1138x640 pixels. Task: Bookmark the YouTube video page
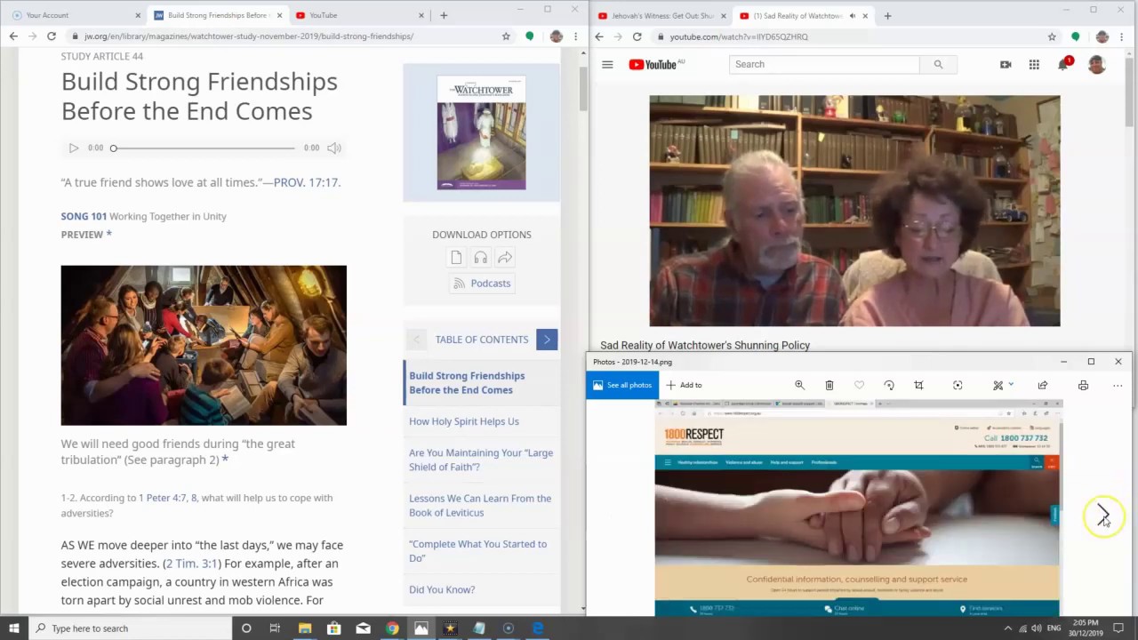pyautogui.click(x=1052, y=36)
